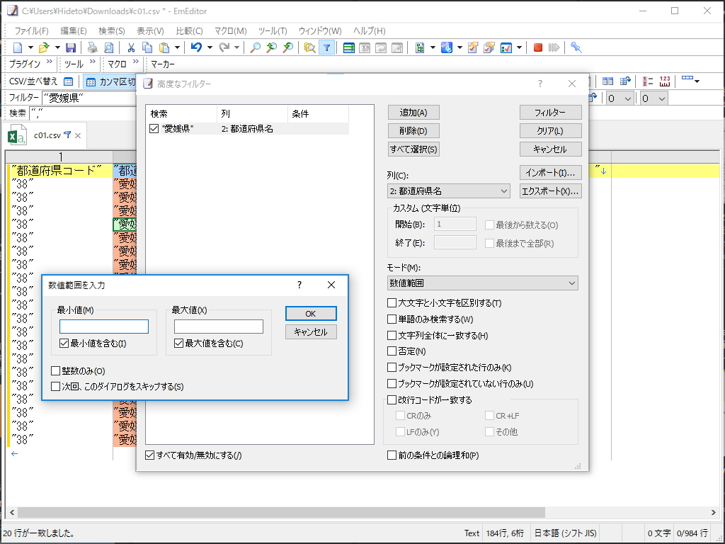Click the Cut icon on the toolbar
This screenshot has width=725, height=544.
tap(131, 47)
